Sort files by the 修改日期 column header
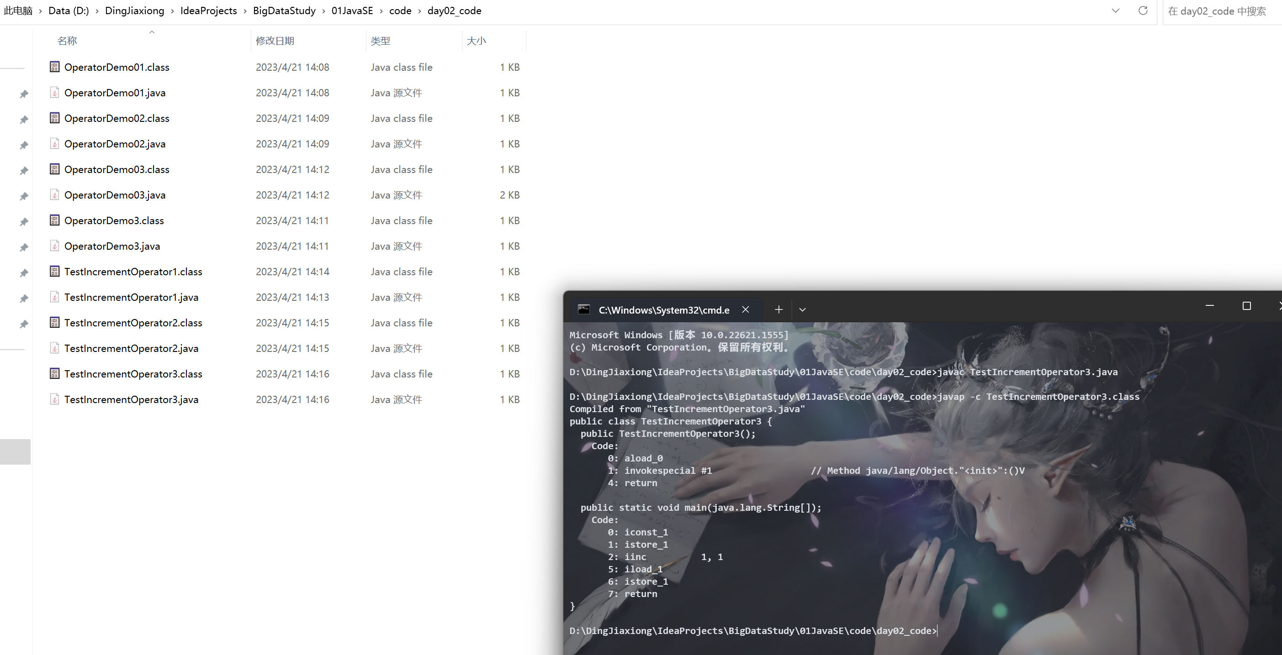1282x655 pixels. click(x=275, y=41)
